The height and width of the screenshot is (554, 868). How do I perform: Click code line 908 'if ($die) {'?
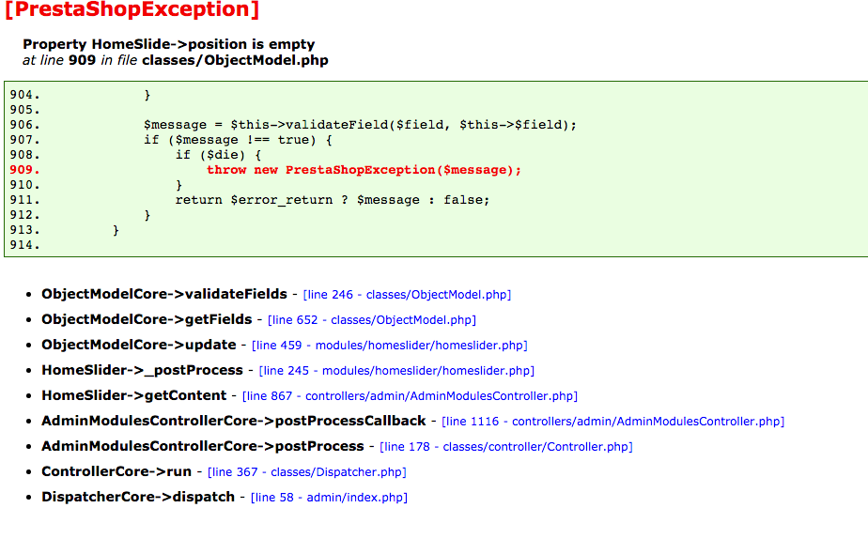(218, 155)
